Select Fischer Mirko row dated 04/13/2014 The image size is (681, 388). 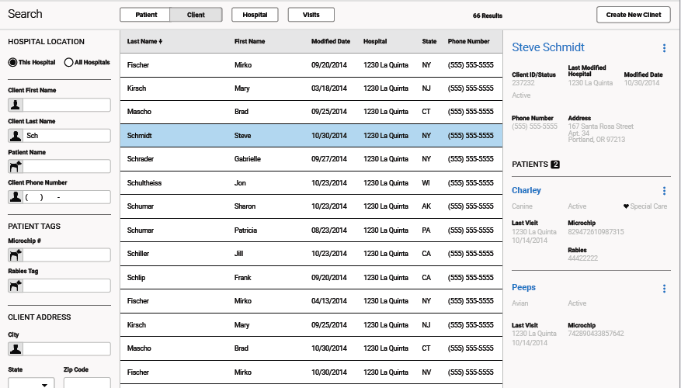(311, 301)
